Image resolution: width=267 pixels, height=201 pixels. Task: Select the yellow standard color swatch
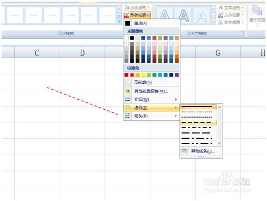143,75
